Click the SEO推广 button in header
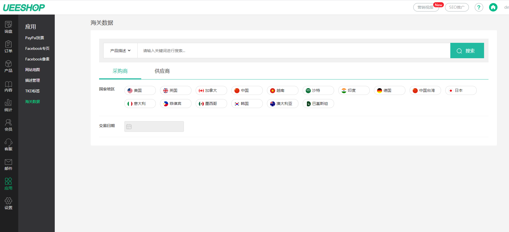The width and height of the screenshot is (509, 232). click(x=456, y=7)
